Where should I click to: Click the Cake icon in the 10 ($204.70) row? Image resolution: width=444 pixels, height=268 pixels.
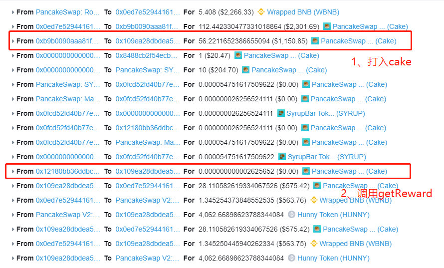coord(245,70)
